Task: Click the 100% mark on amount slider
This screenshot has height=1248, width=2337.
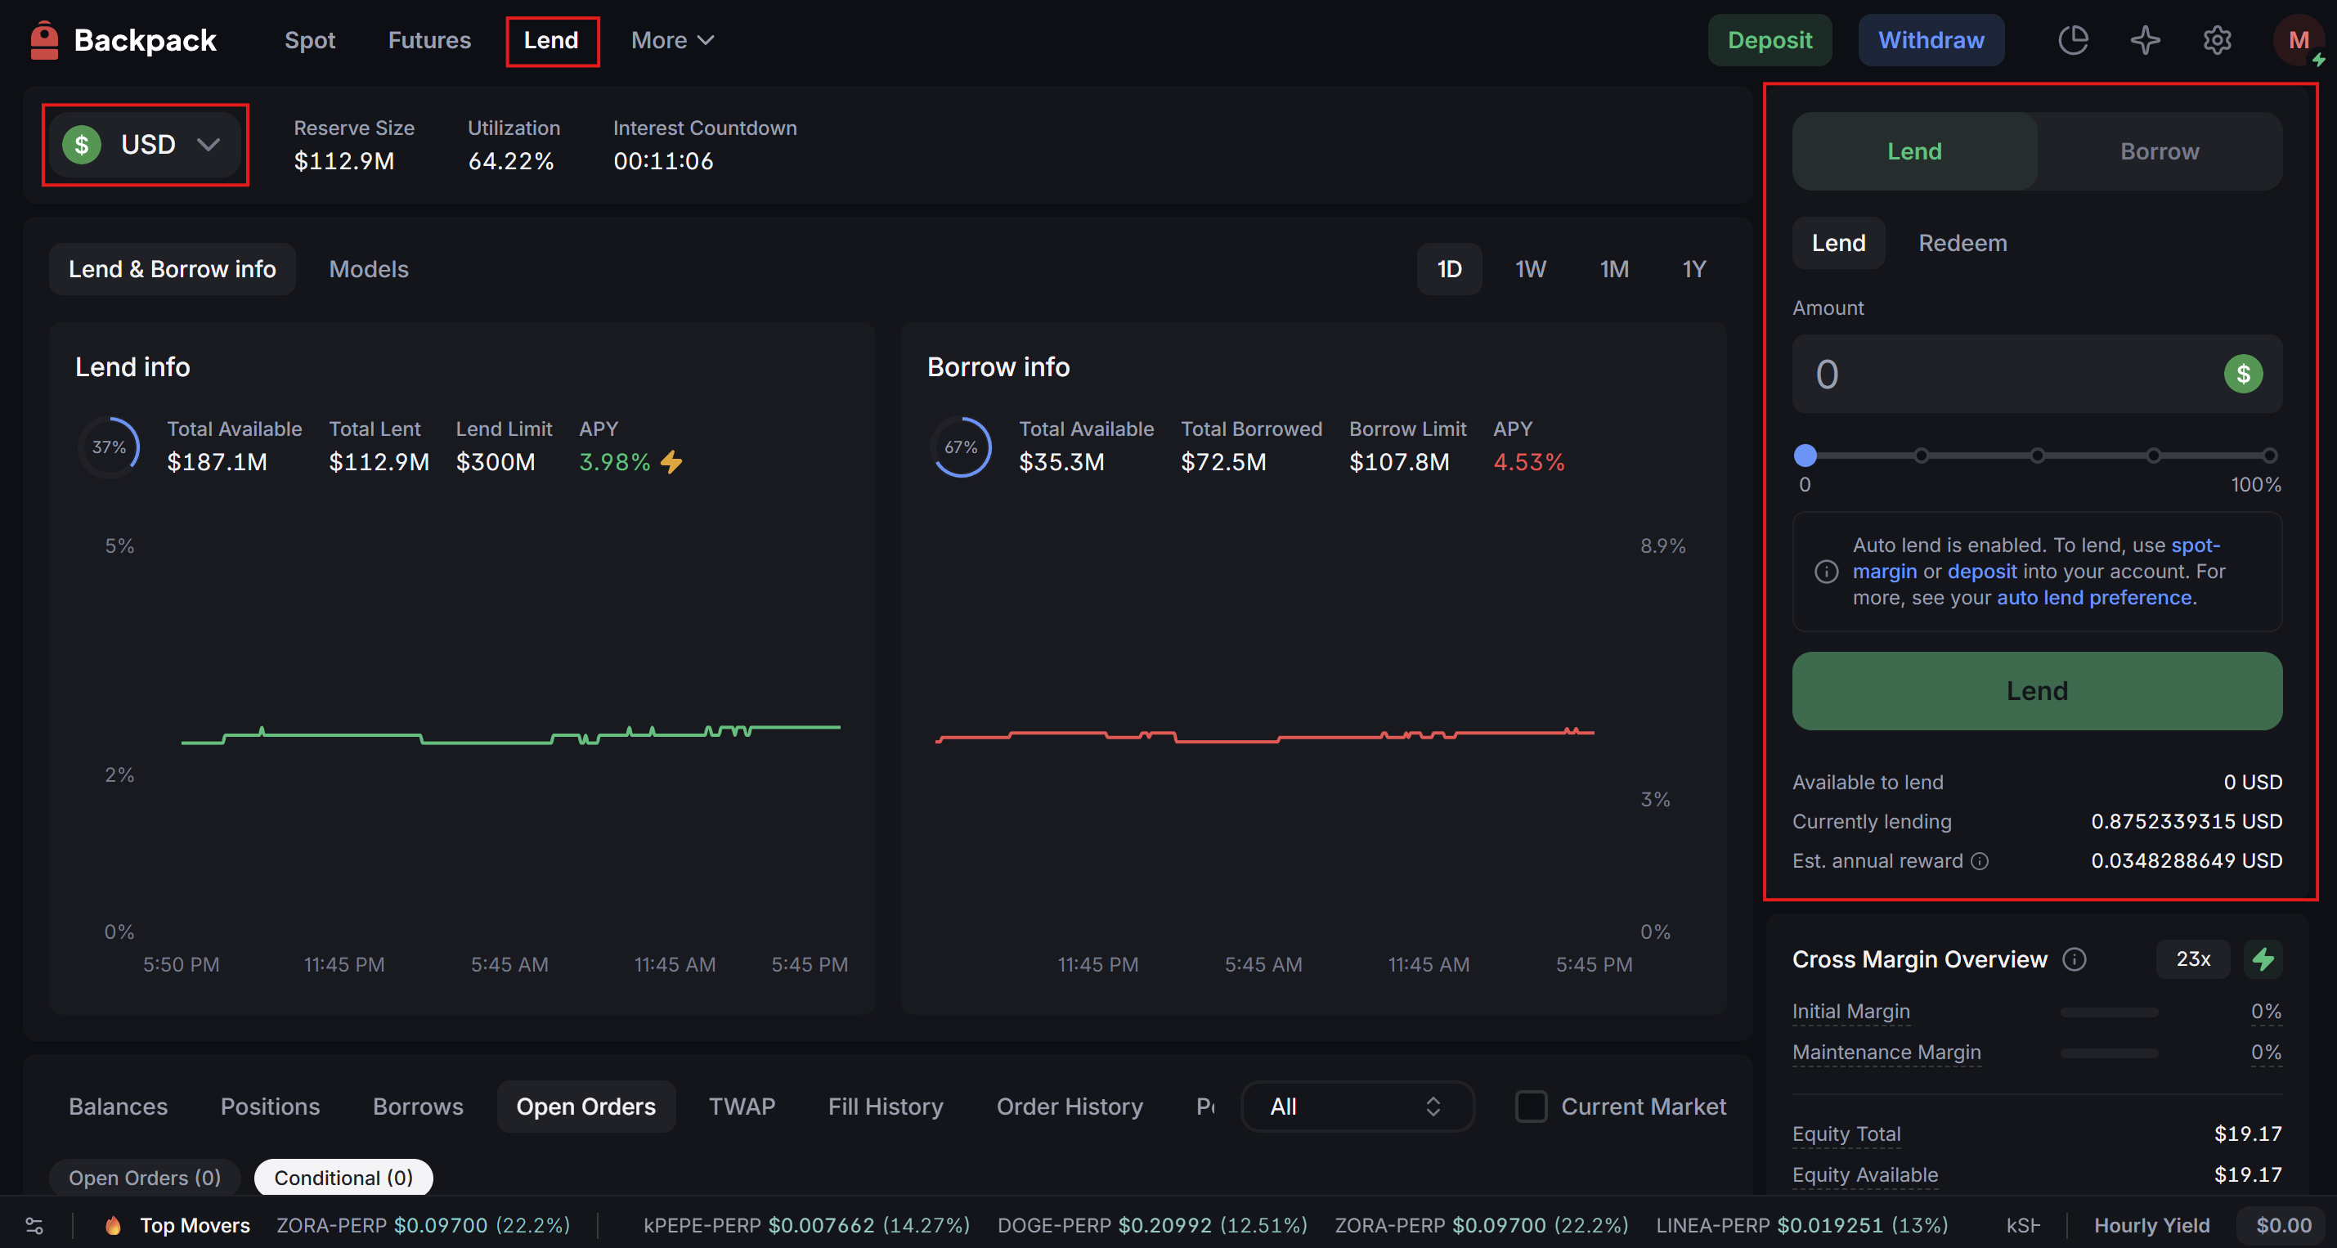Action: tap(2269, 456)
